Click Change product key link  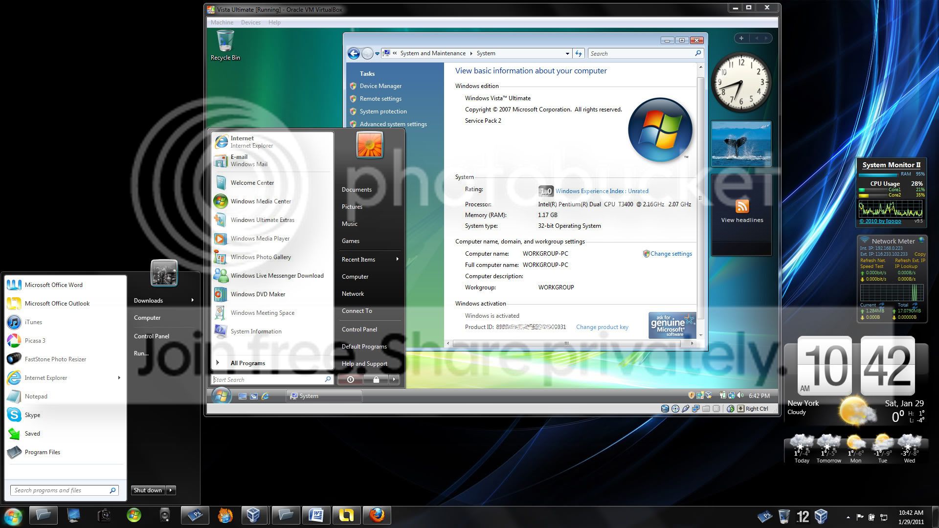coord(602,327)
